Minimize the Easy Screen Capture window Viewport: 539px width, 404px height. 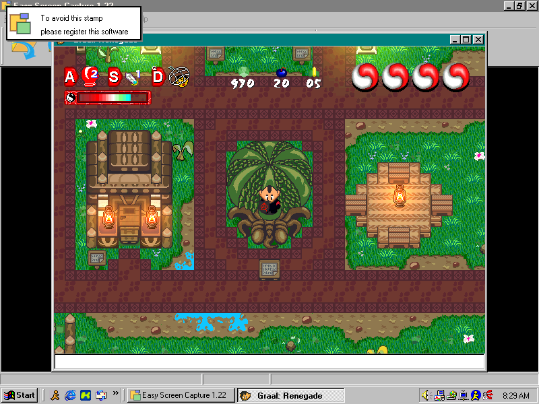(509, 5)
